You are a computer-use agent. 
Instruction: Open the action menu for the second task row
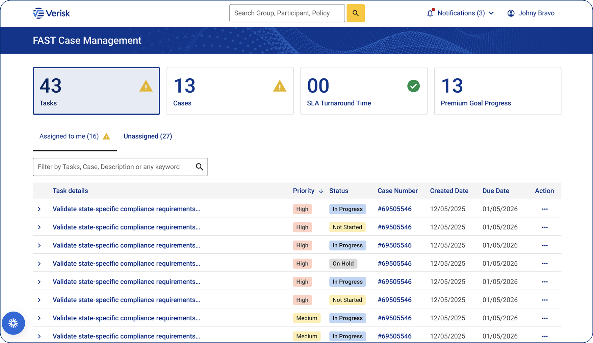click(x=545, y=227)
